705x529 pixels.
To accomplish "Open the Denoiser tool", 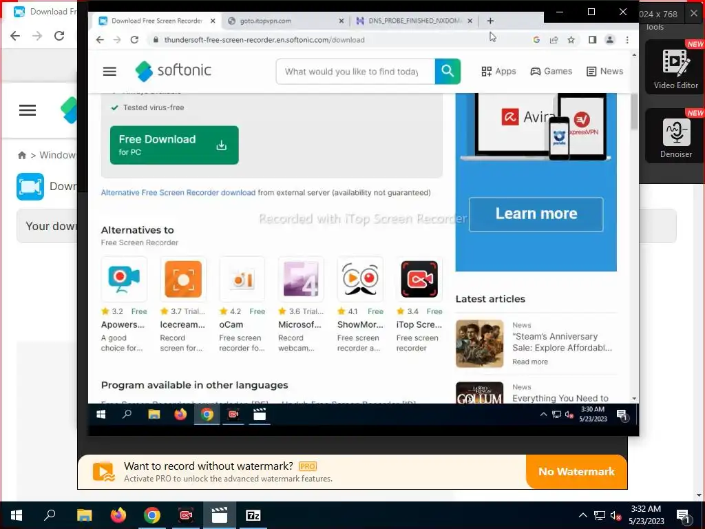I will tap(675, 136).
